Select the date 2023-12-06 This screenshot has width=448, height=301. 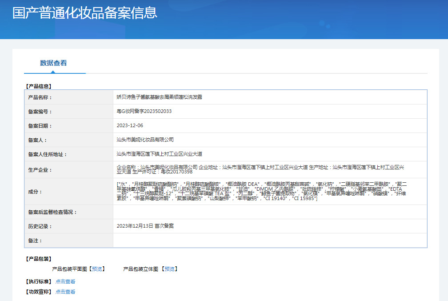pyautogui.click(x=130, y=125)
